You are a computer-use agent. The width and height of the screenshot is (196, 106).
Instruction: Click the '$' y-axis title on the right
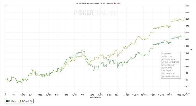point(191,50)
